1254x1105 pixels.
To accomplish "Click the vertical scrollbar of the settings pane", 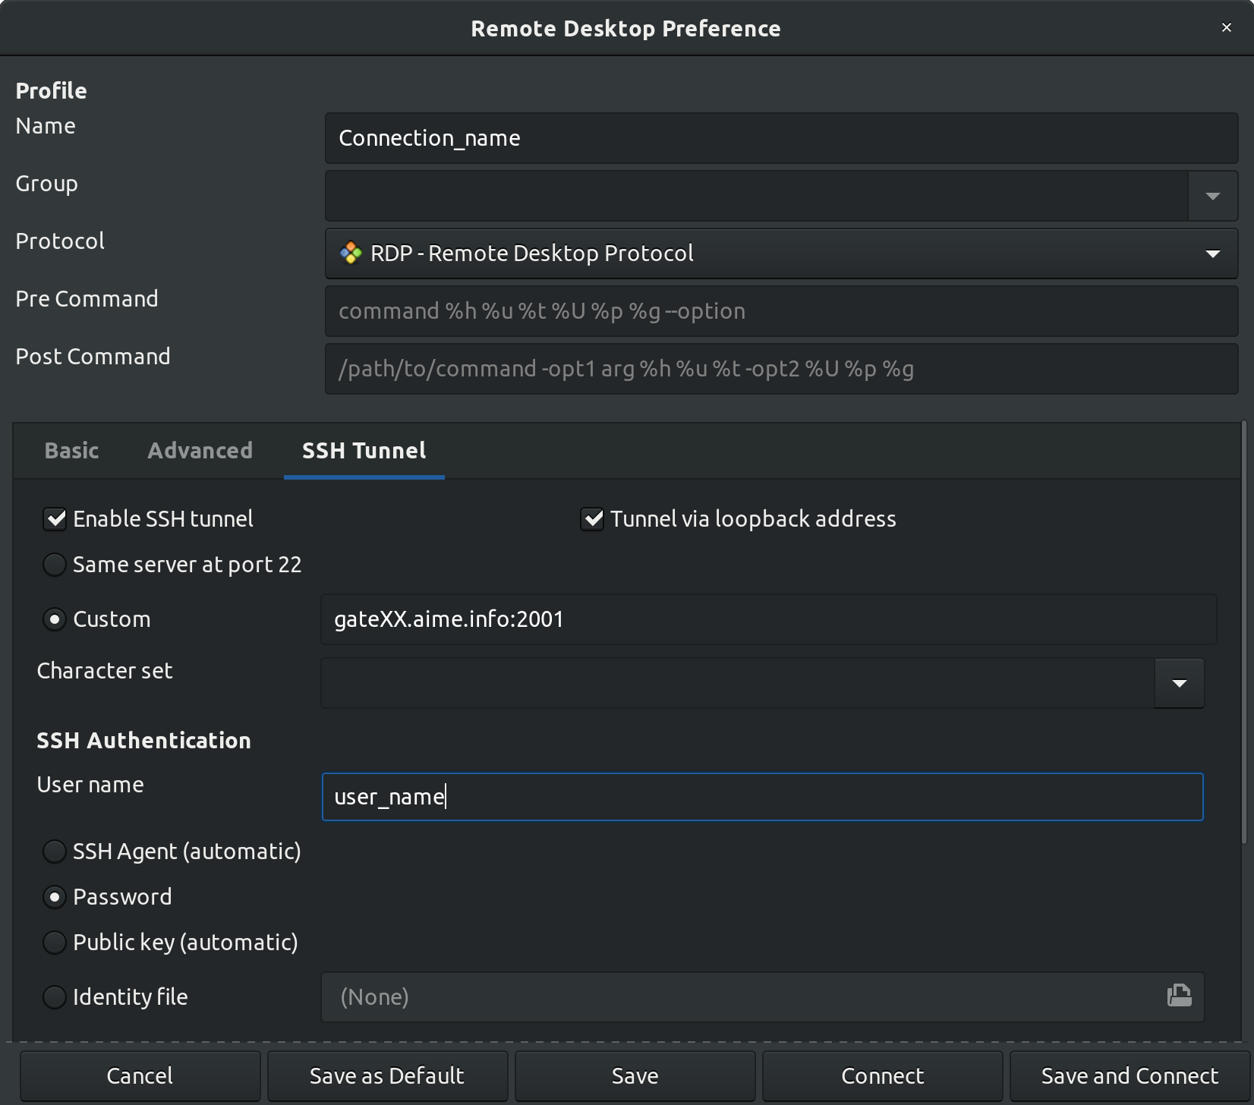I will pyautogui.click(x=1244, y=634).
